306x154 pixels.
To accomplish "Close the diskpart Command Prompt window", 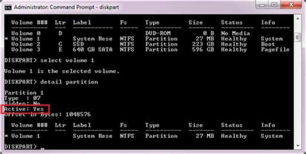I will click(x=292, y=5).
